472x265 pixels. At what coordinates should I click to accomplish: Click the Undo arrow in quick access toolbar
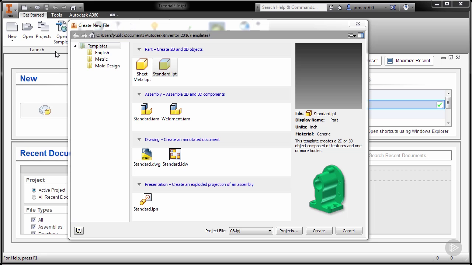55,7
